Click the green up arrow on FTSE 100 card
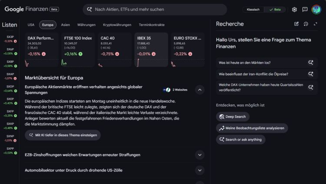 (80, 54)
